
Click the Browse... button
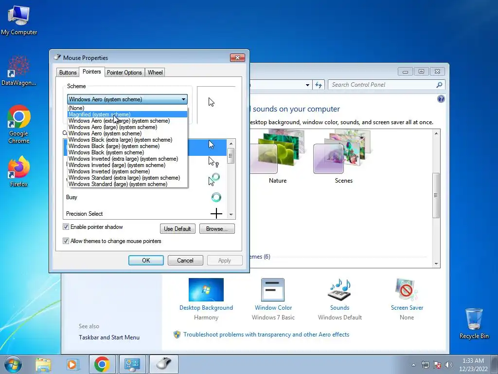pyautogui.click(x=217, y=229)
